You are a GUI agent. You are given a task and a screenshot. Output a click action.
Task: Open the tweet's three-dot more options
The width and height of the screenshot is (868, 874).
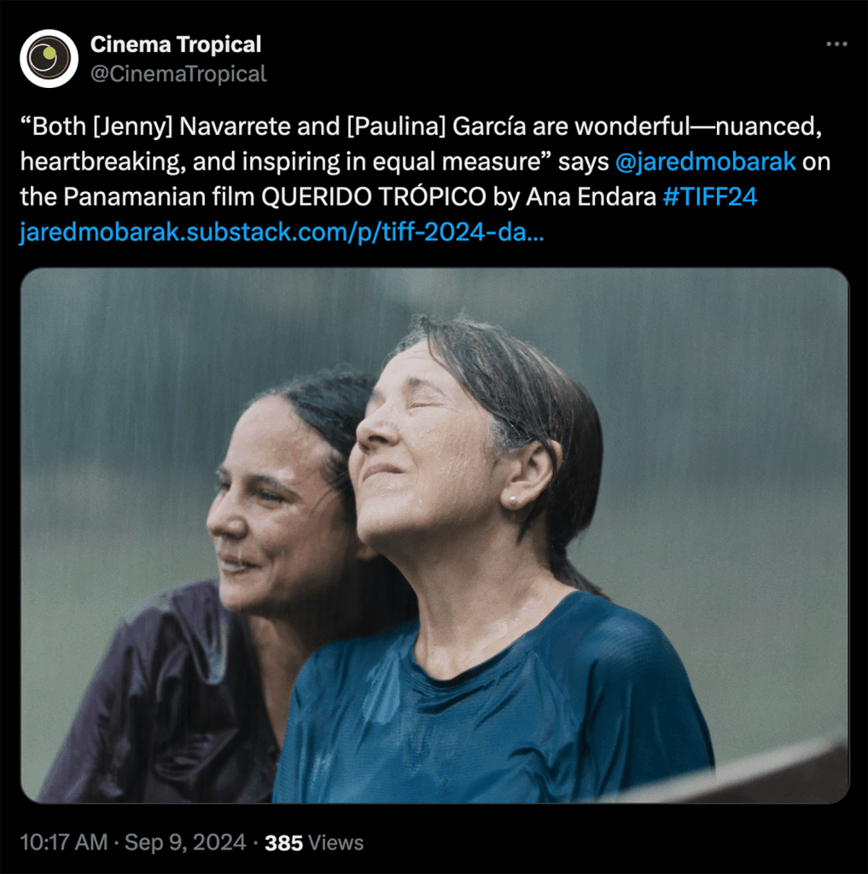836,44
